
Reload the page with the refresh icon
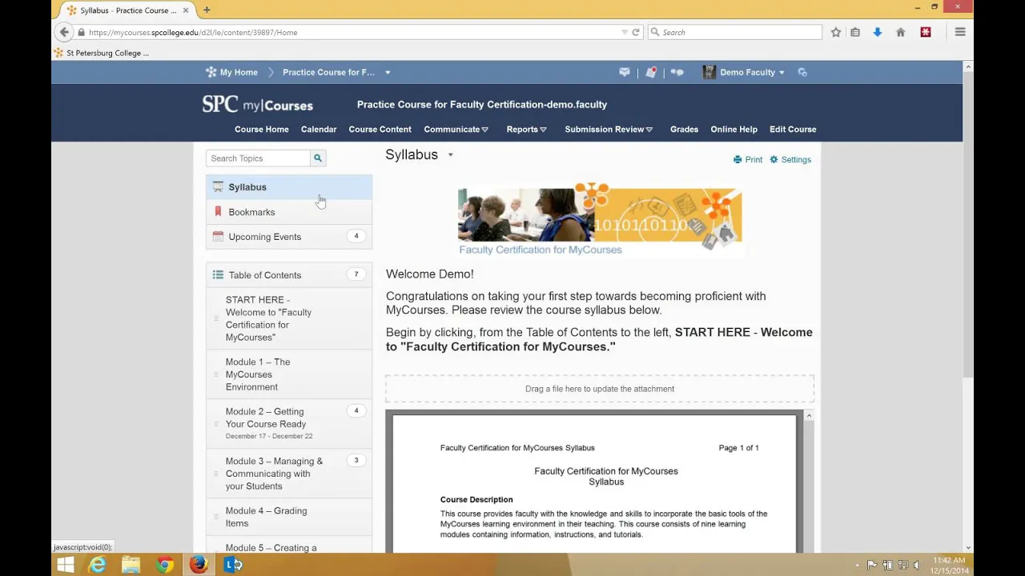point(636,32)
